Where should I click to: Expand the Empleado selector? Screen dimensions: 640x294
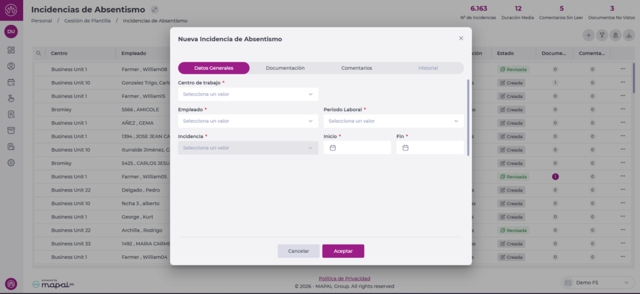247,121
